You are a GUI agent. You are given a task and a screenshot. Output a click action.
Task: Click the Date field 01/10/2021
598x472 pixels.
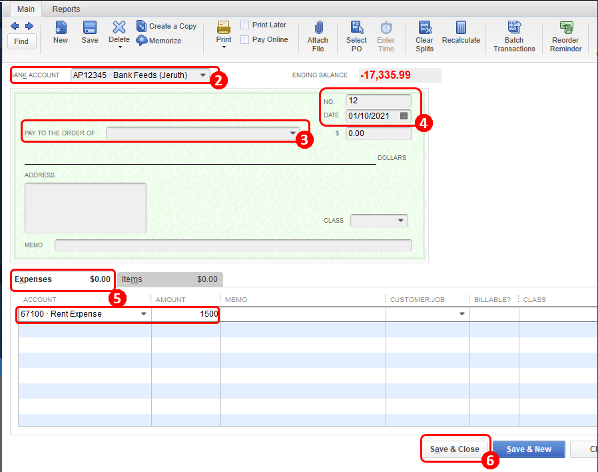(x=373, y=116)
